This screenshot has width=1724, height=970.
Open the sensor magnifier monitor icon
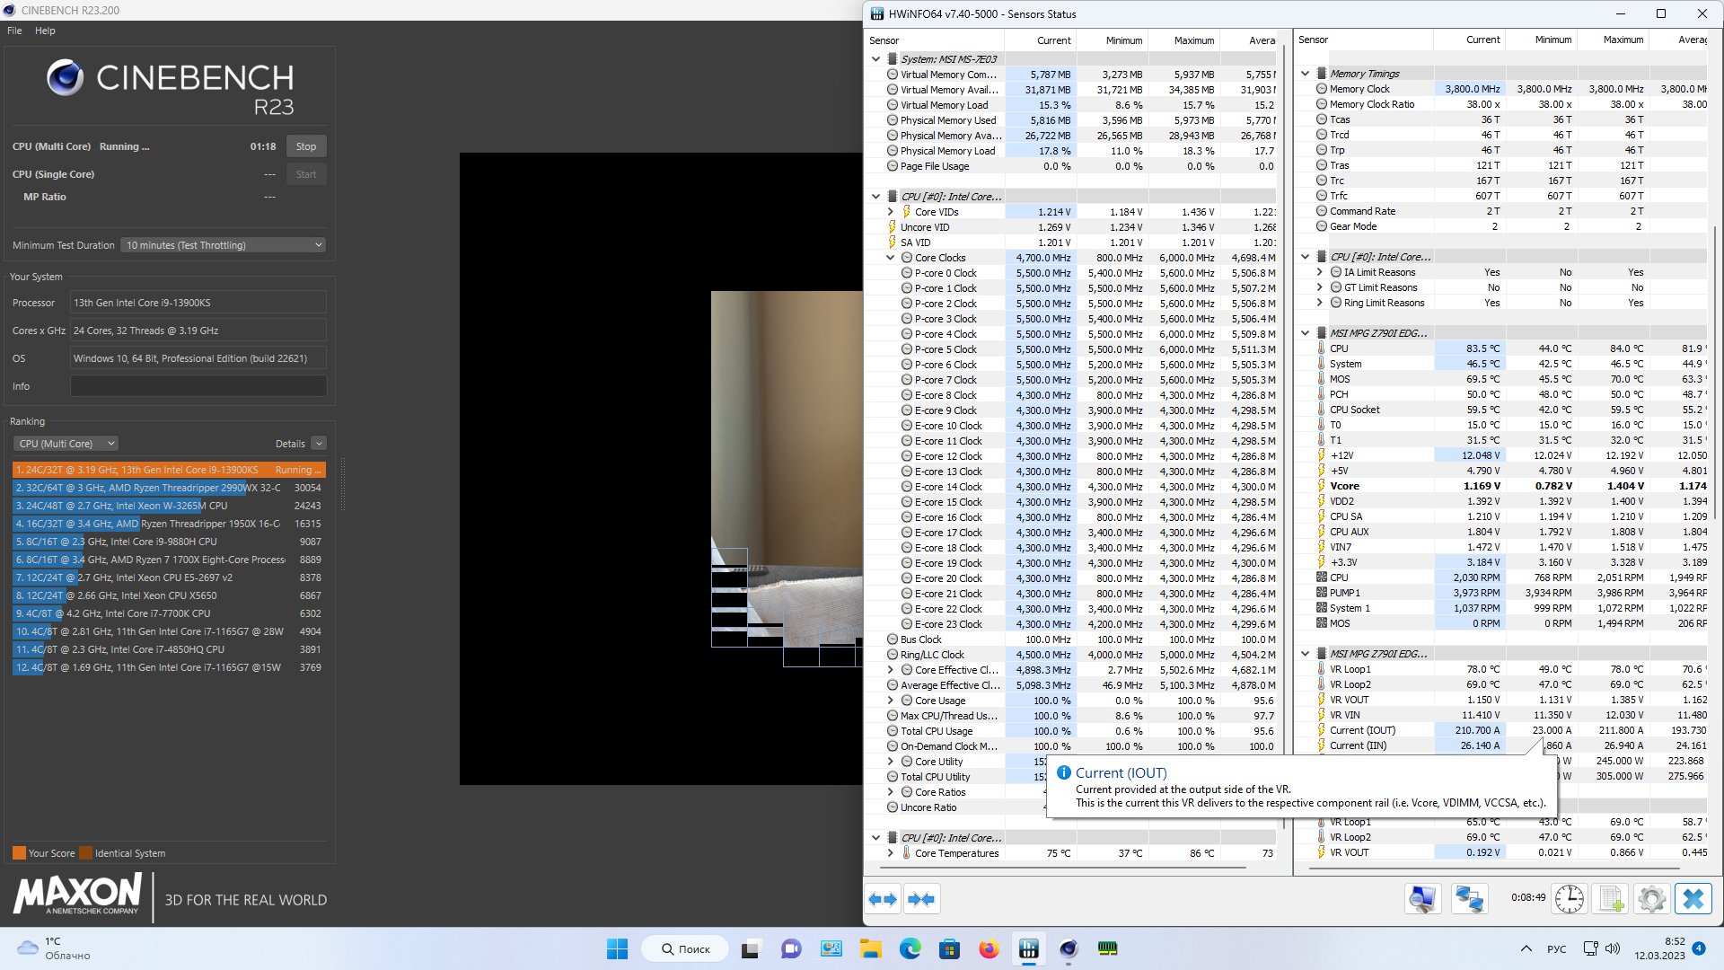(x=1423, y=899)
